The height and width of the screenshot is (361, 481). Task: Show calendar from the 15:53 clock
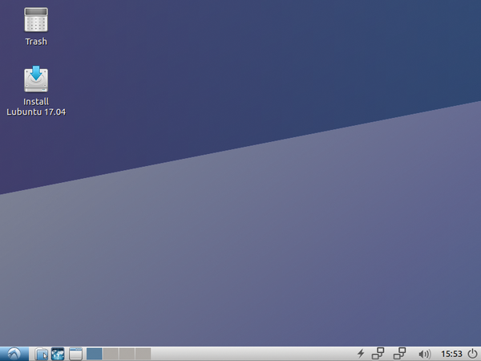pos(451,354)
